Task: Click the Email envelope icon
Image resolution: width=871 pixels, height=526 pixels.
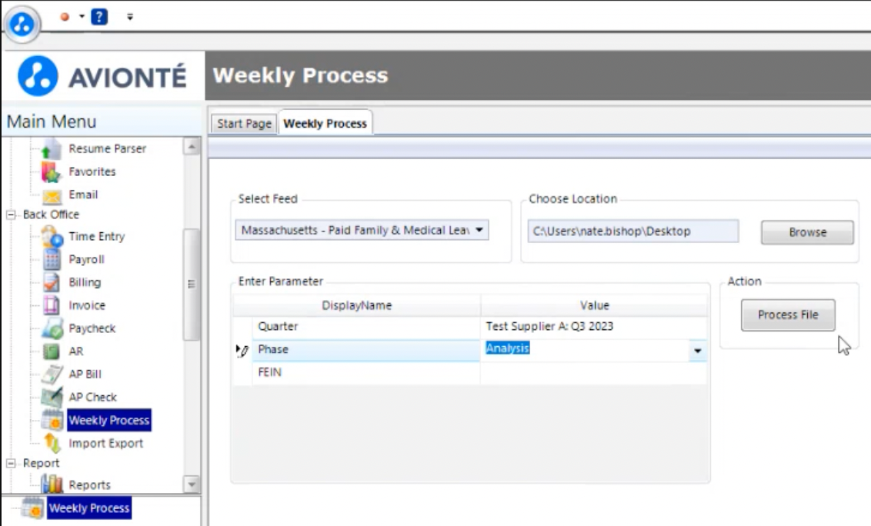Action: coord(52,195)
